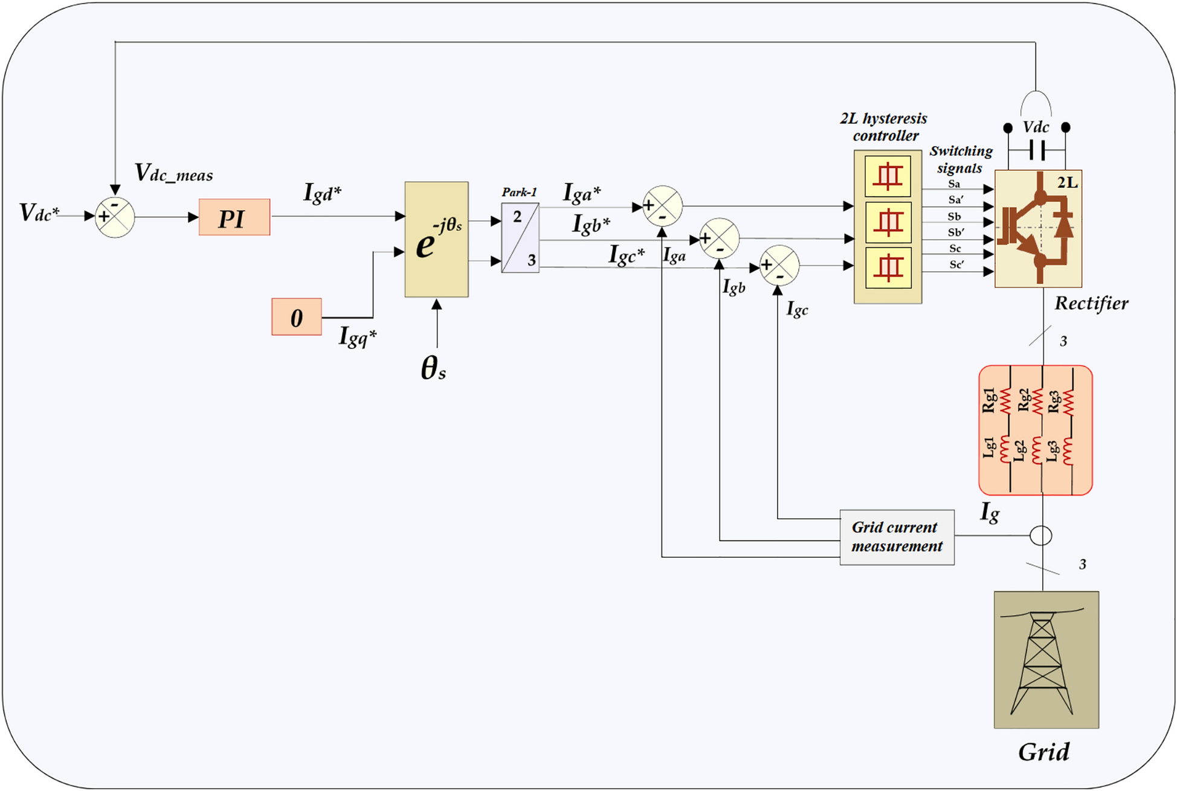Select the Rectifier label

1092,304
